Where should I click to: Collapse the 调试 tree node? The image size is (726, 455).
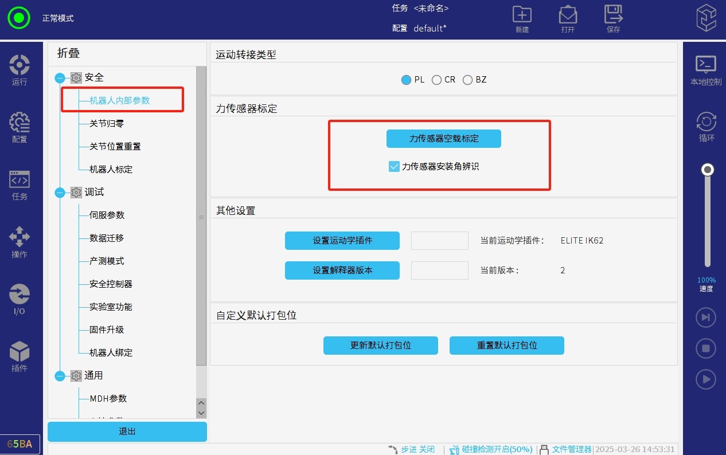coord(60,193)
